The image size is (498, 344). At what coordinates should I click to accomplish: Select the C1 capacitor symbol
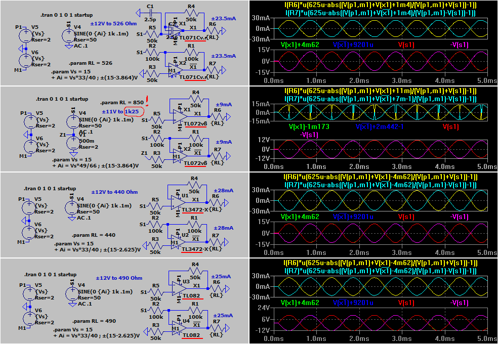coord(150,14)
